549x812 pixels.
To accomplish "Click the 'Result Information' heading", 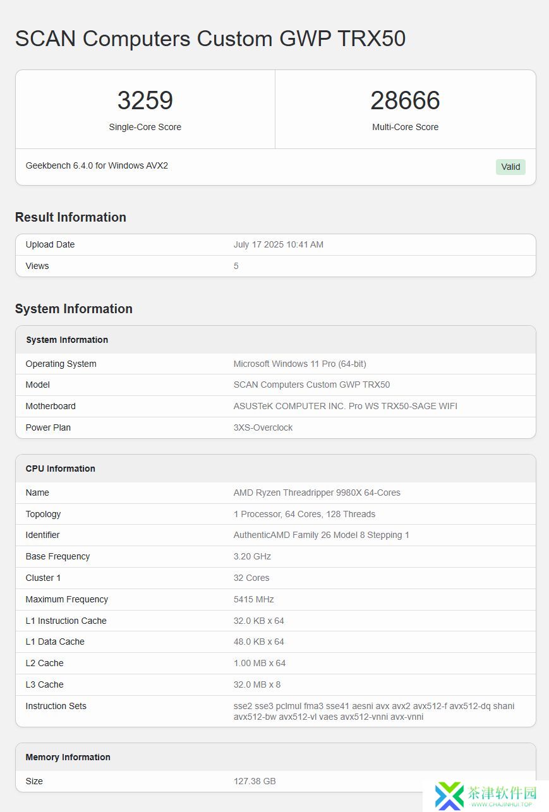I will point(71,217).
